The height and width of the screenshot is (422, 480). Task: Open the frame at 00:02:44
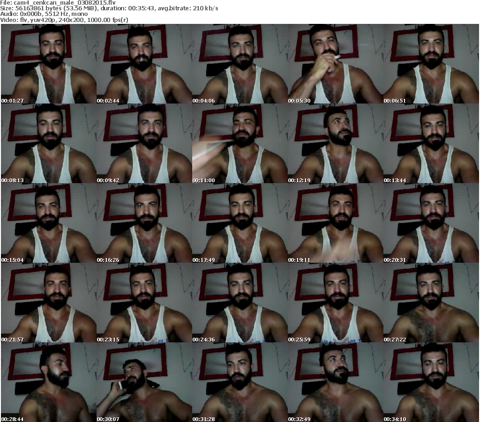[144, 64]
